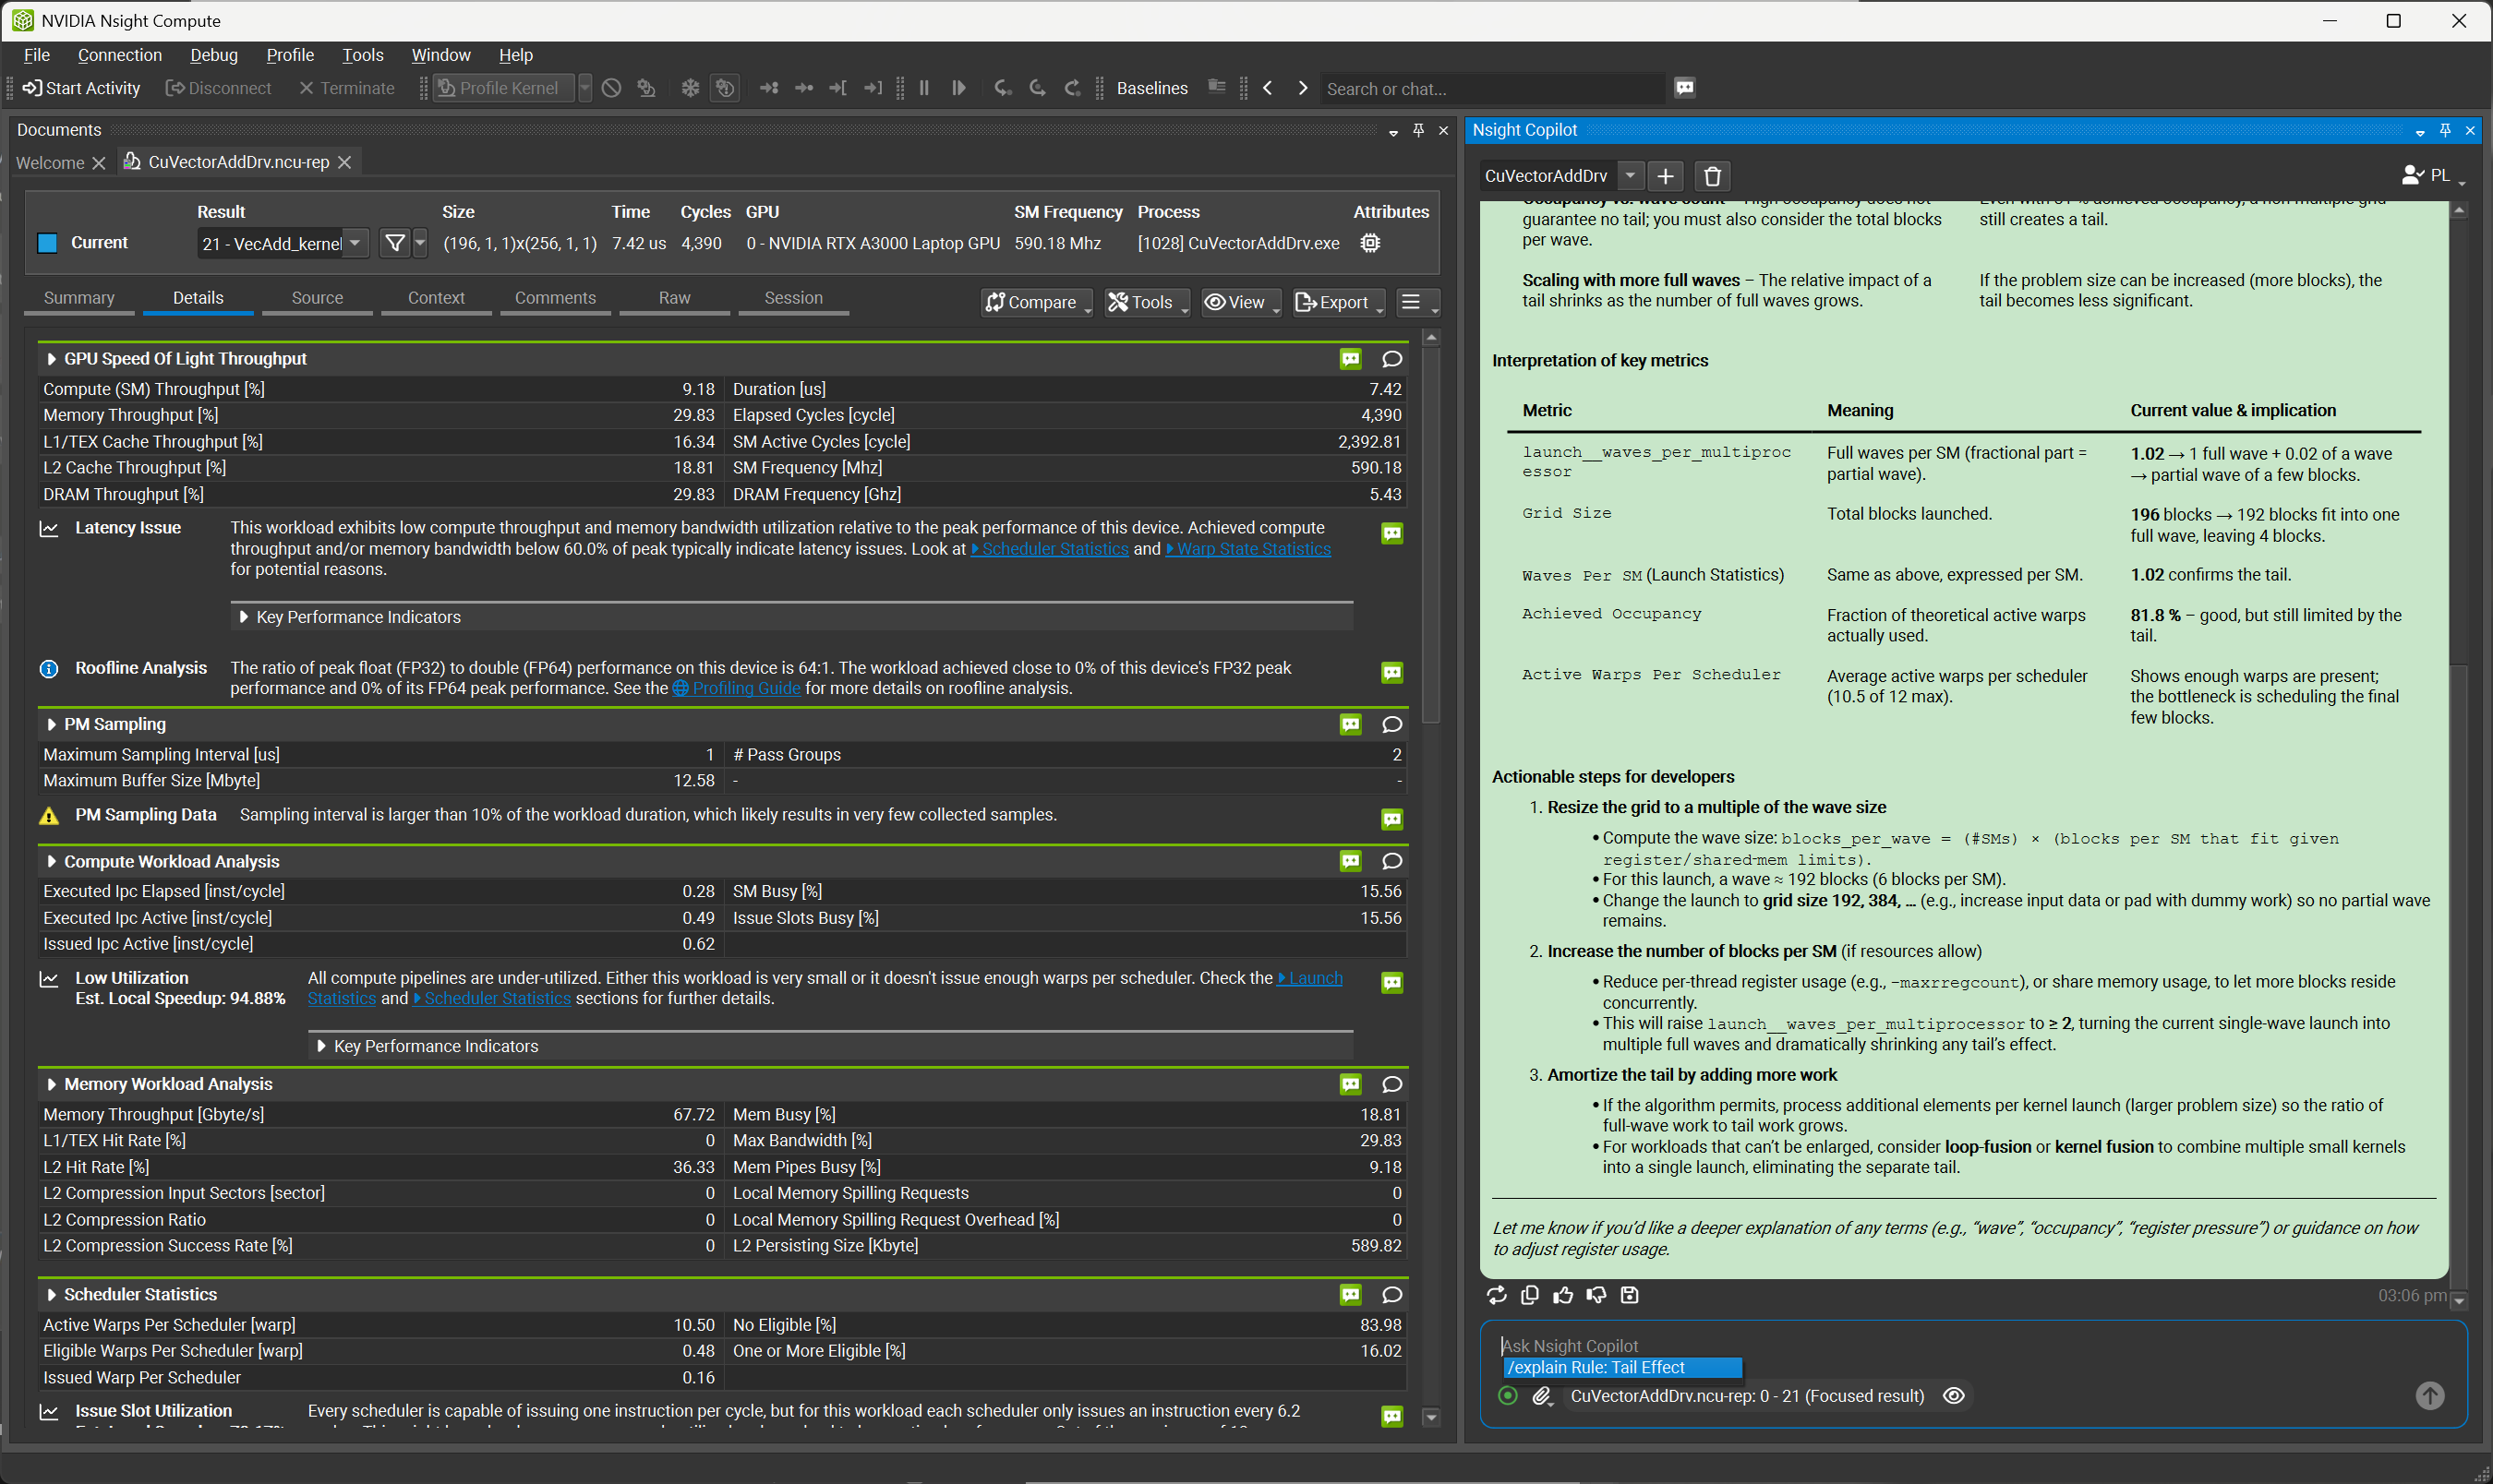Open the filter dropdown arrow next to funnel
Screen dimensions: 2493x1484
point(420,243)
